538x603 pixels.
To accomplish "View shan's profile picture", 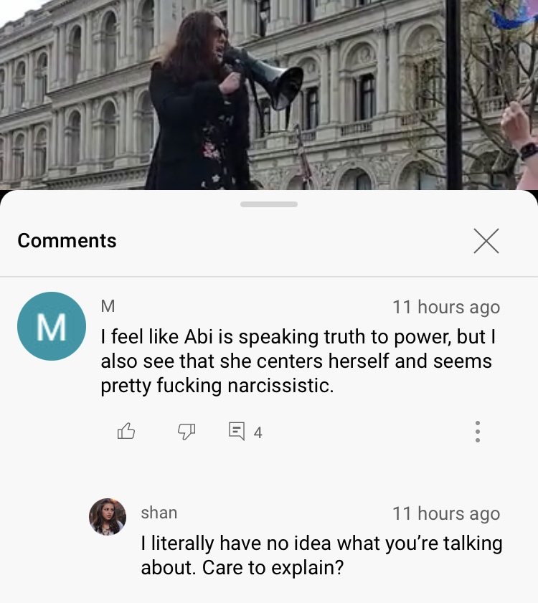I will (108, 517).
